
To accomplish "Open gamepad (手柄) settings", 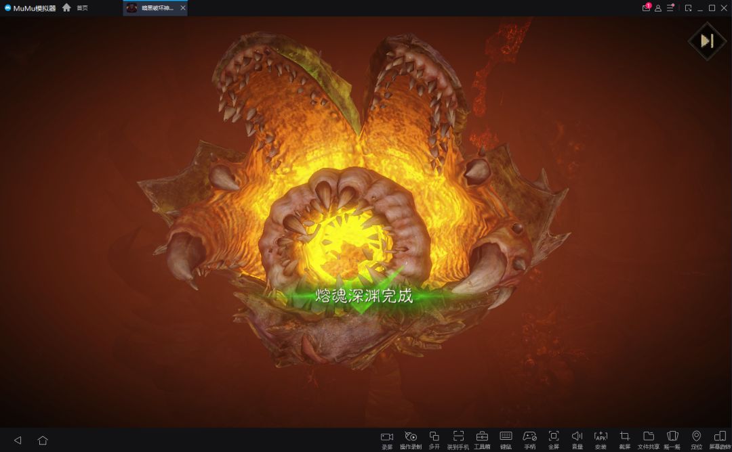I will point(529,440).
